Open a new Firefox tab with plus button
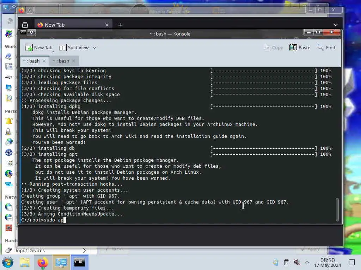The height and width of the screenshot is (270, 361). pyautogui.click(x=120, y=25)
